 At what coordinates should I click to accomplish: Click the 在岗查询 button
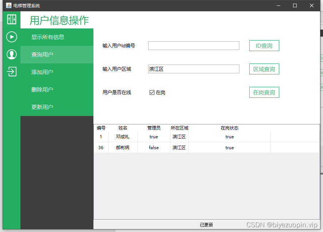(x=264, y=92)
